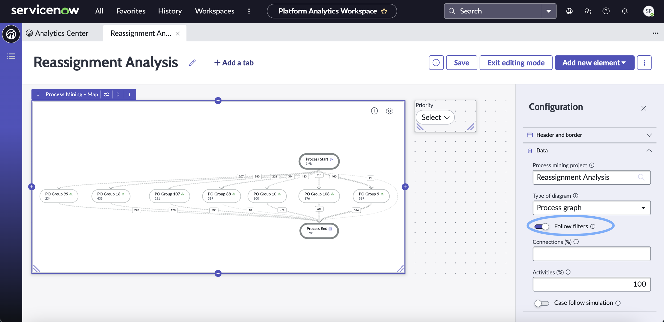Open the Priority Select dropdown
This screenshot has width=664, height=322.
(x=435, y=117)
